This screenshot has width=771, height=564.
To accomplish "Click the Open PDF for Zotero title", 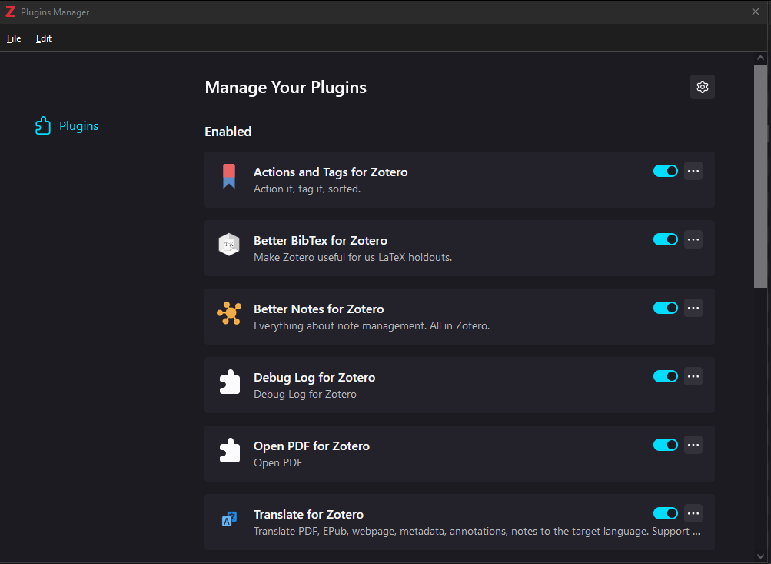I will point(311,446).
